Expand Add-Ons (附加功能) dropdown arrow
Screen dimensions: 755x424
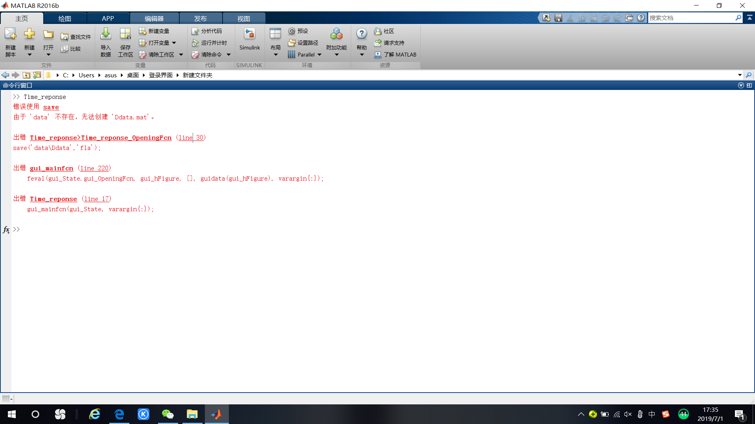coord(337,55)
